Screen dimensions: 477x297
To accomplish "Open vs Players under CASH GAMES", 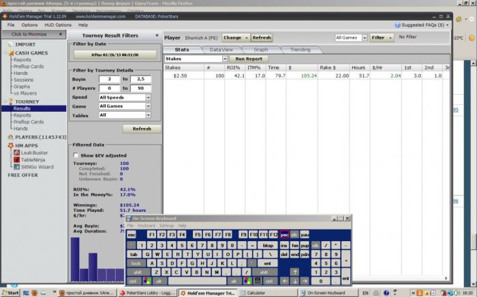I will (25, 93).
